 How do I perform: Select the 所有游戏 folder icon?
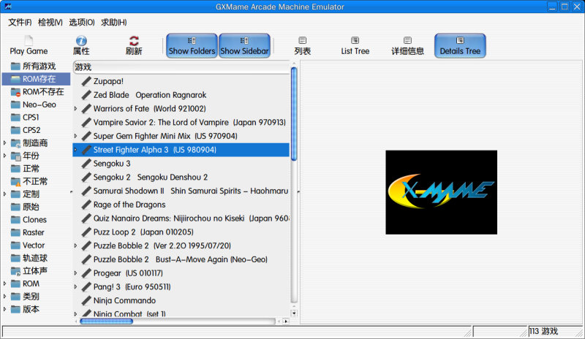tap(15, 66)
